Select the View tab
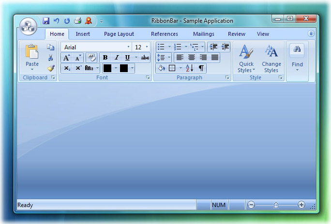Image resolution: width=331 pixels, height=224 pixels. (263, 34)
